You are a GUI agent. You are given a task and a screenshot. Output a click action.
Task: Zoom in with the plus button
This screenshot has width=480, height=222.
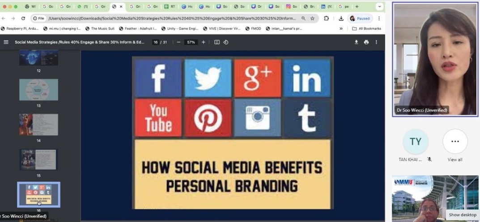203,42
